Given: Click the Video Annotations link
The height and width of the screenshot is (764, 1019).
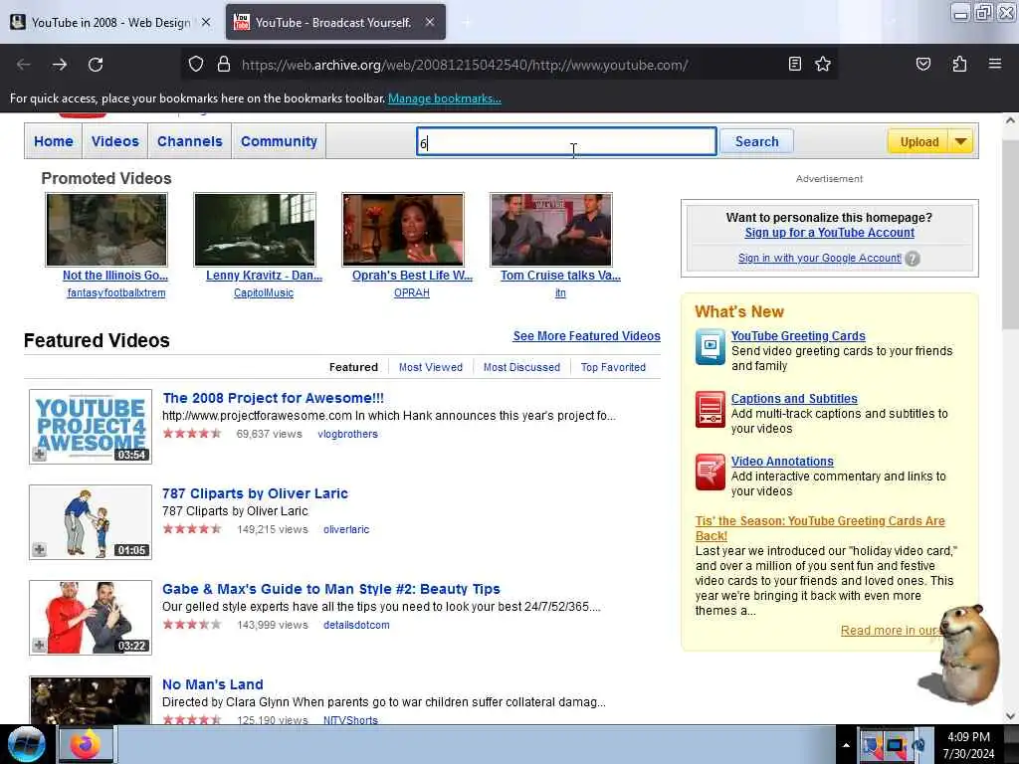Looking at the screenshot, I should point(782,462).
